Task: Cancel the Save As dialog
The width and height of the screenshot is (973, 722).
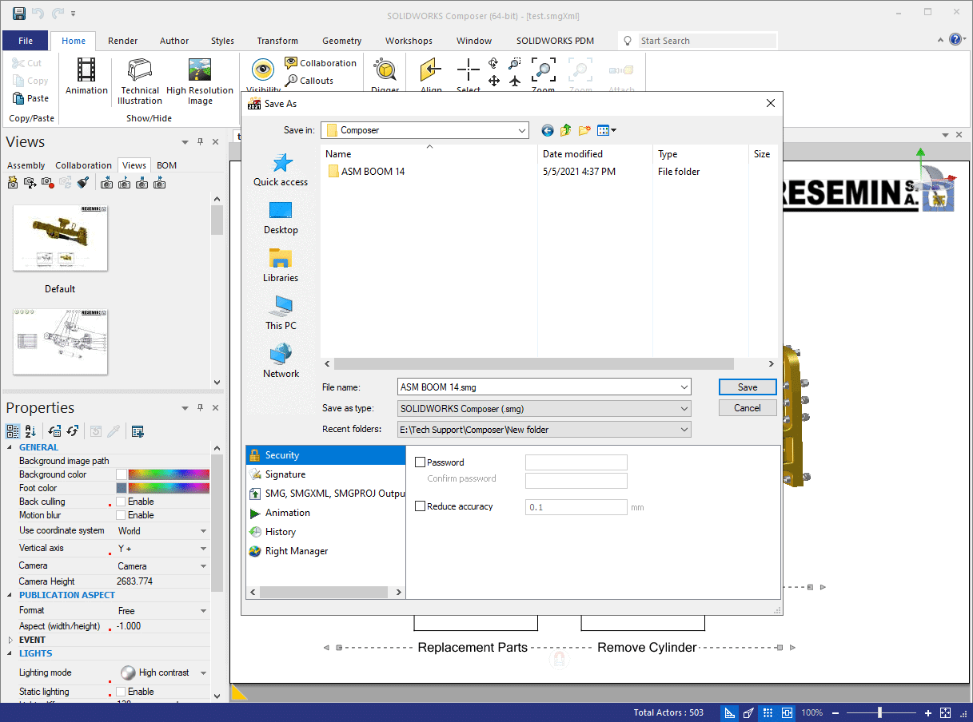Action: pyautogui.click(x=747, y=407)
